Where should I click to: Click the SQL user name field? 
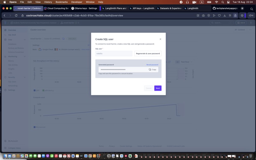[x=114, y=54]
